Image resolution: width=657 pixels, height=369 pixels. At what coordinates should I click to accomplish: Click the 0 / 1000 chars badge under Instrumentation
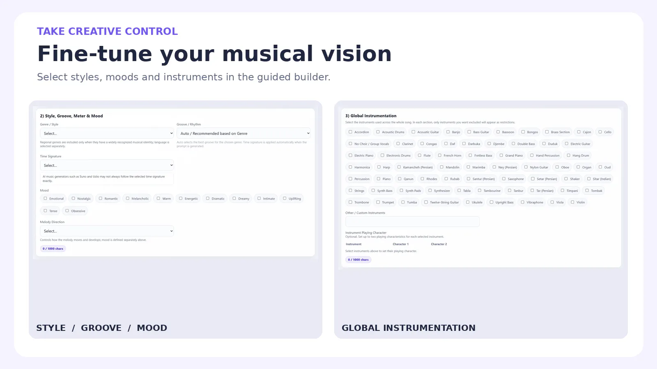tap(358, 260)
